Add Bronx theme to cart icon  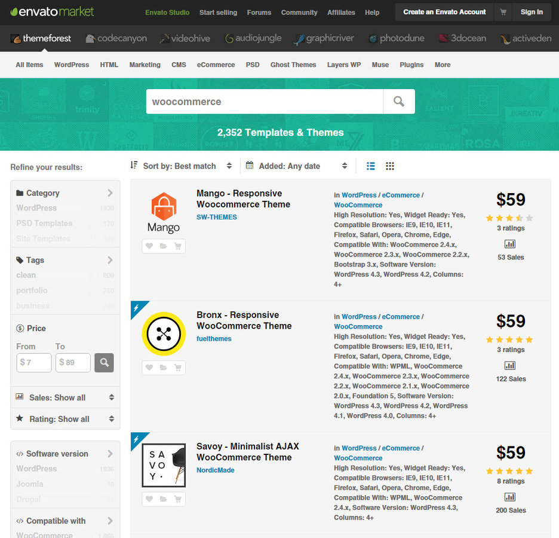[x=177, y=368]
